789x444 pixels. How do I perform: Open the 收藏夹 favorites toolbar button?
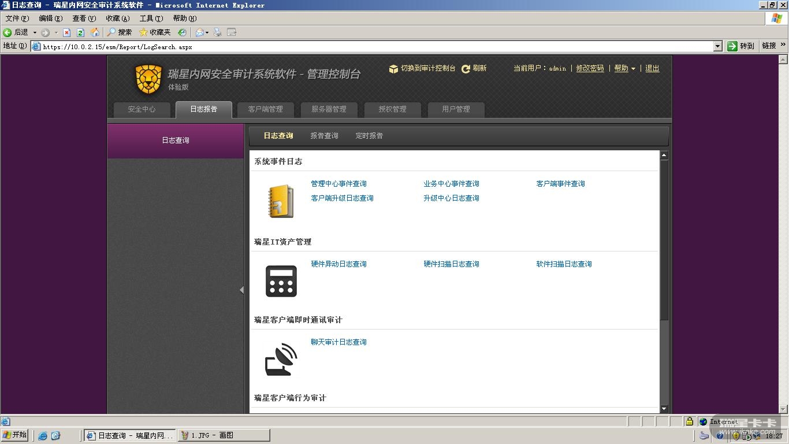click(155, 32)
